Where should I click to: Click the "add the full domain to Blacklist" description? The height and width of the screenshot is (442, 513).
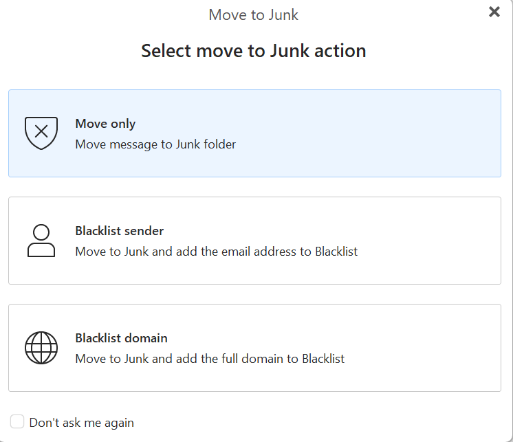coord(210,359)
